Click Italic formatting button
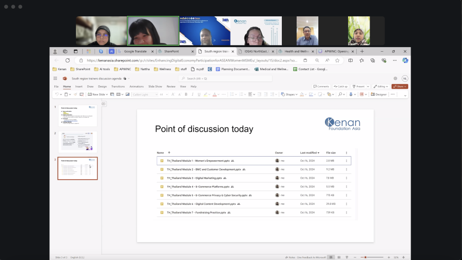Image resolution: width=462 pixels, height=260 pixels. 192,94
